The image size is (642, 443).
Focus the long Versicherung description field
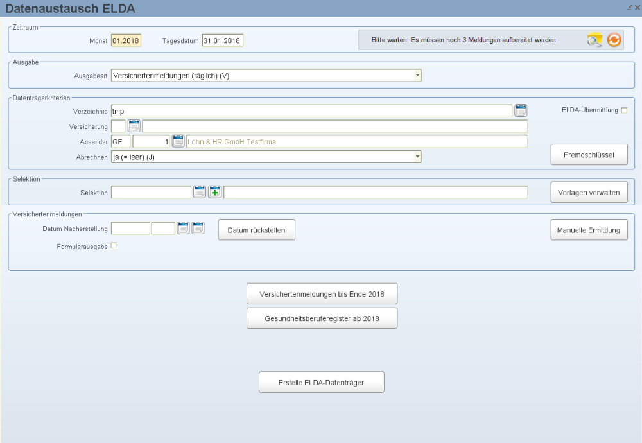[334, 126]
